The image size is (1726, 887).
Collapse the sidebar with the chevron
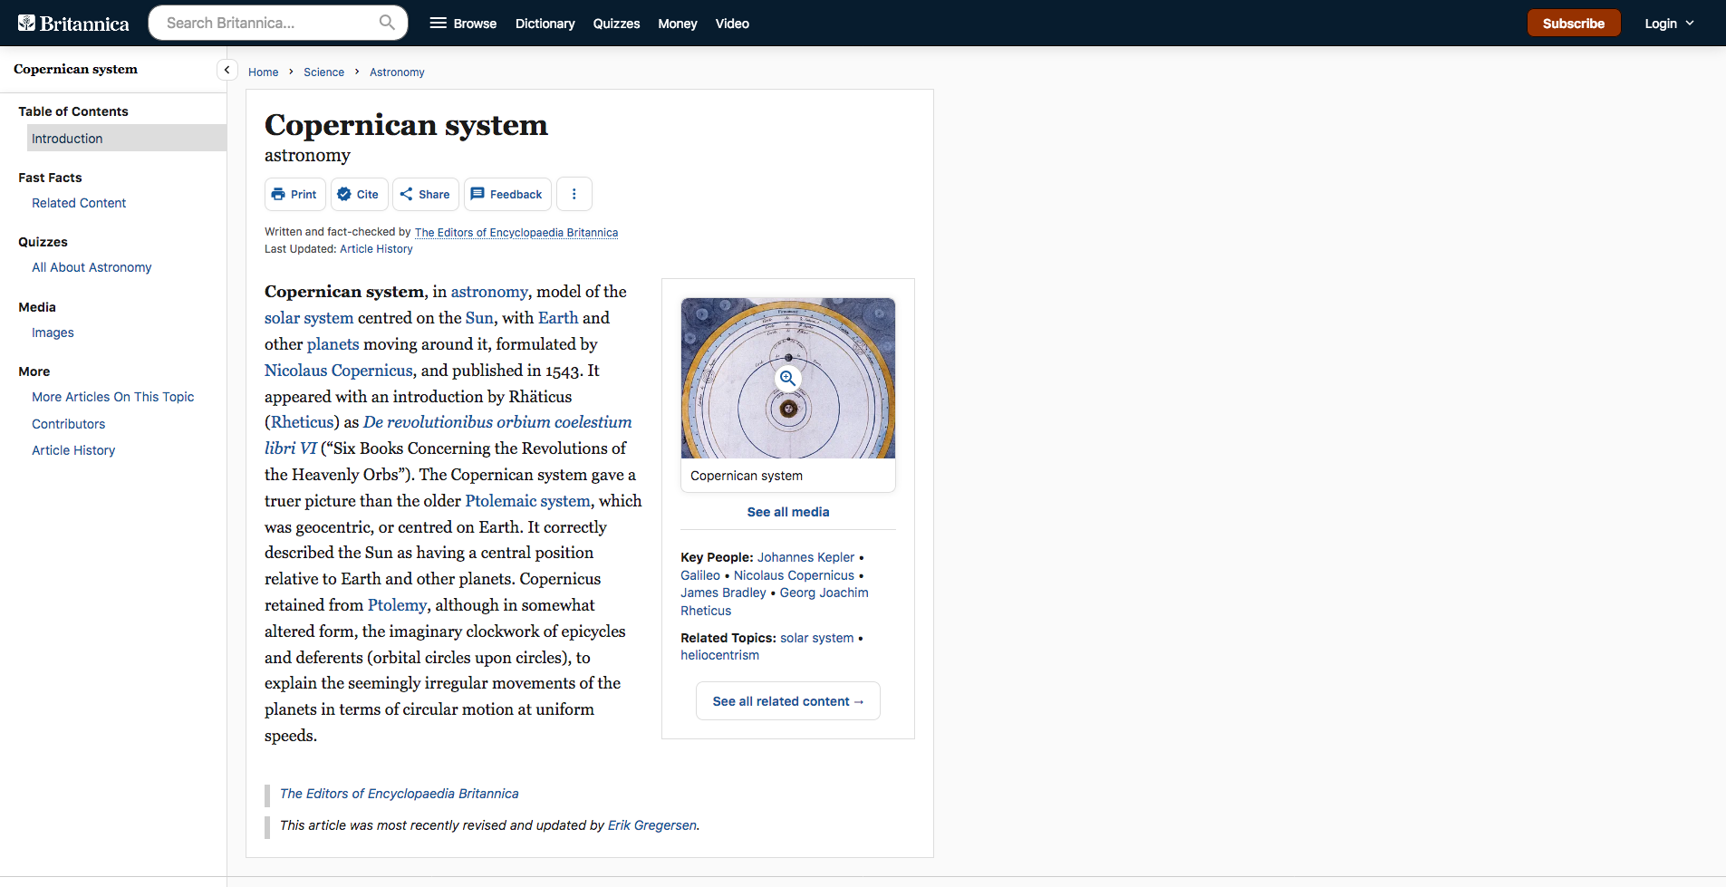[227, 70]
